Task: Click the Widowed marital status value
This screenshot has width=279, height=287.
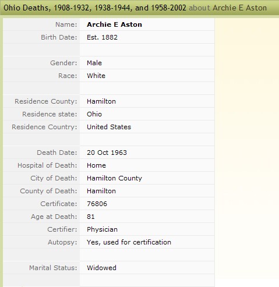Action: [x=101, y=268]
